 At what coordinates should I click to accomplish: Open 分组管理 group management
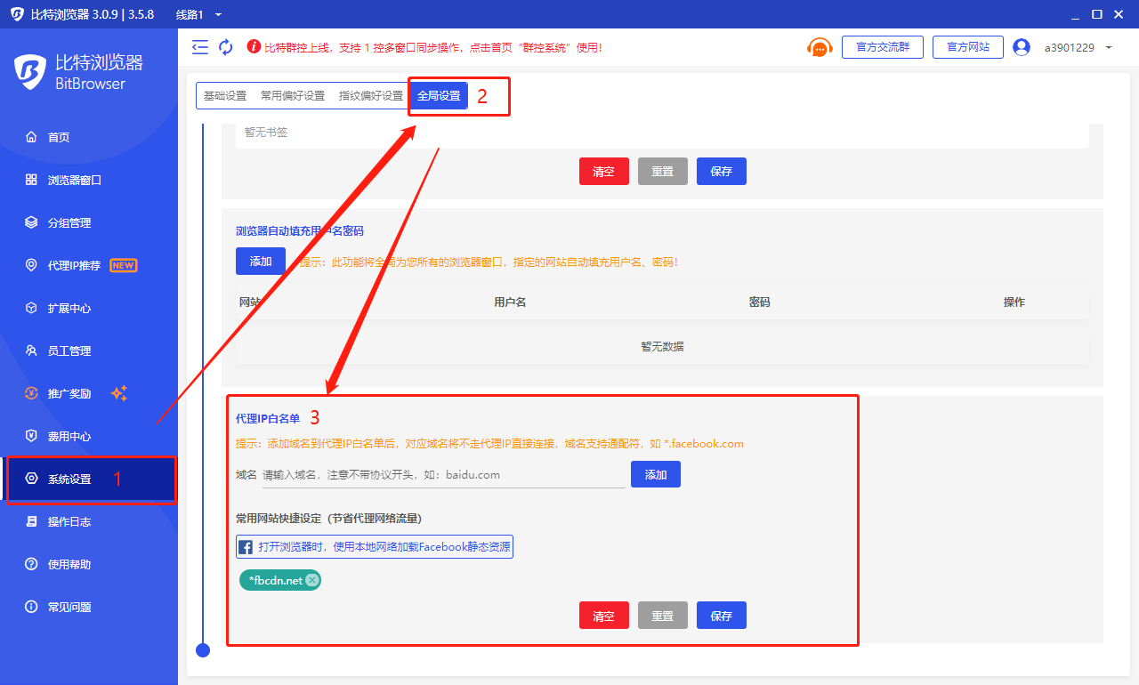click(69, 222)
